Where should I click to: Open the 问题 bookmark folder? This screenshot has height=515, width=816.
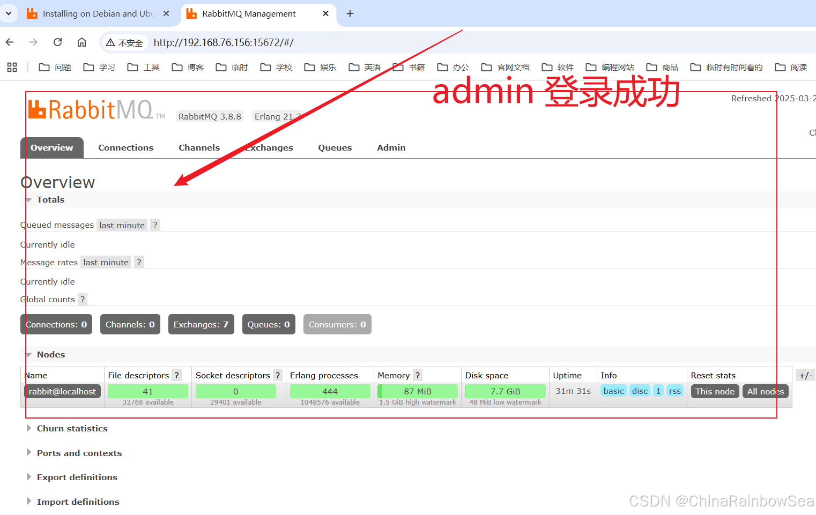pos(55,67)
